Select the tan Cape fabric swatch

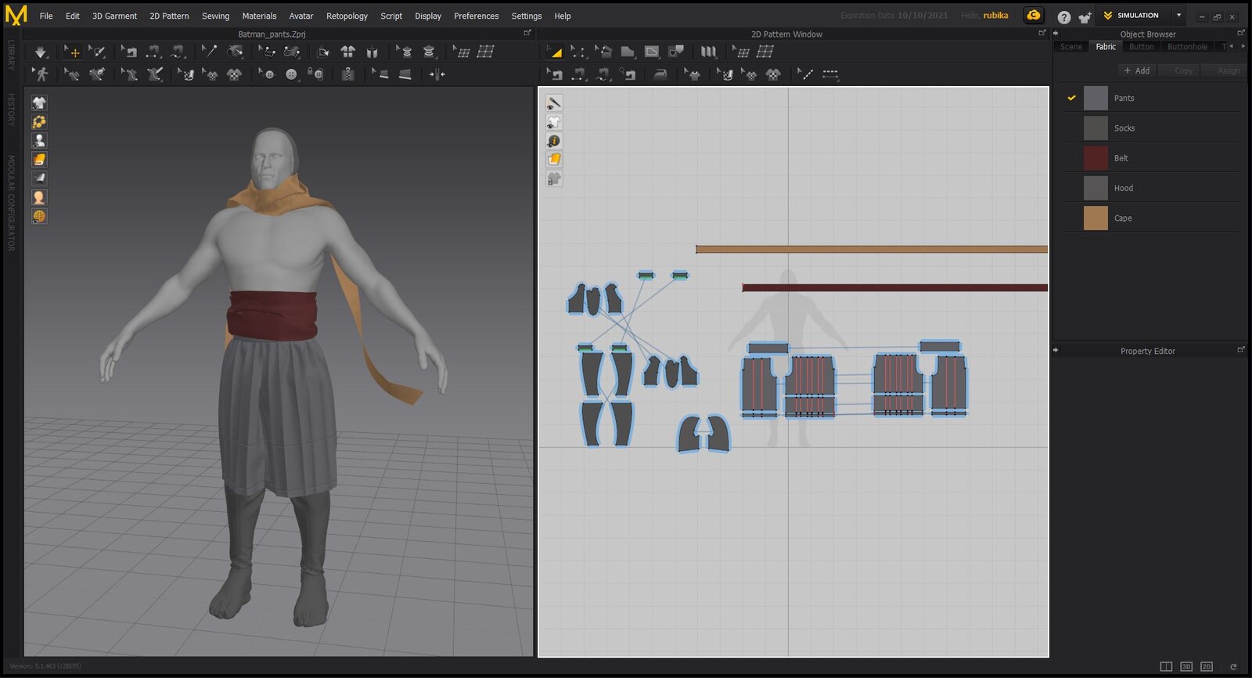[1095, 218]
